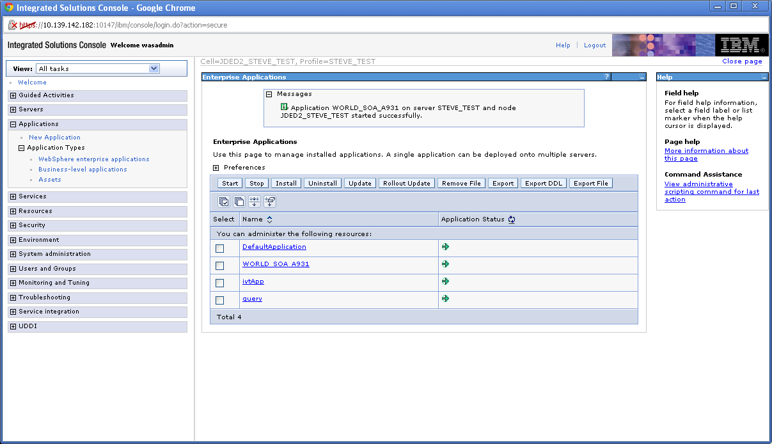Expand Users and Groups section
Screen dimensions: 772x444
[x=13, y=269]
